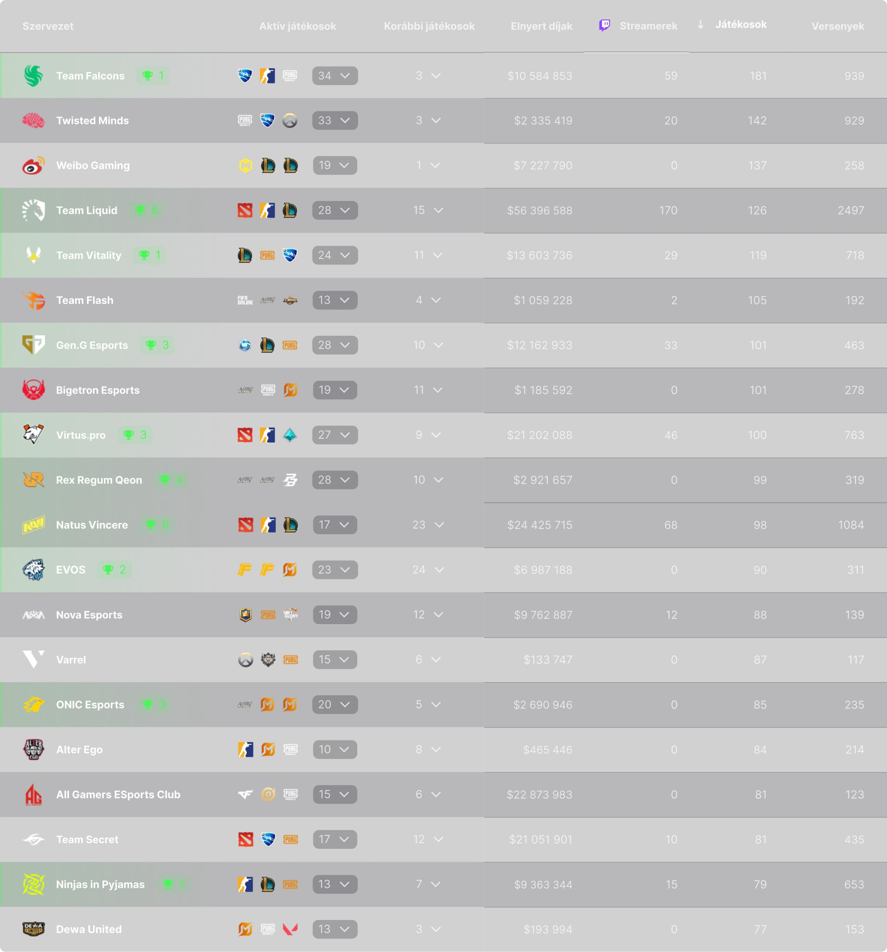Click the Twitch icon beside Streamerek
This screenshot has width=887, height=952.
tap(604, 25)
